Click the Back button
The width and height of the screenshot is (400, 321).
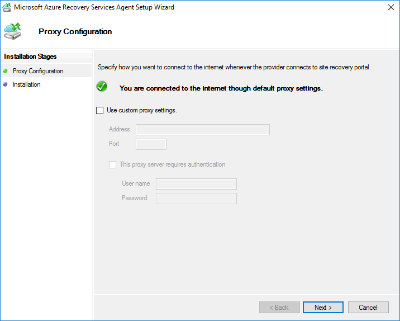[x=279, y=308]
